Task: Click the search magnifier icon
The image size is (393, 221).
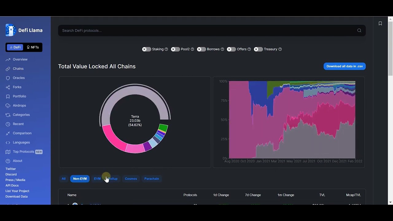Action: point(359,30)
